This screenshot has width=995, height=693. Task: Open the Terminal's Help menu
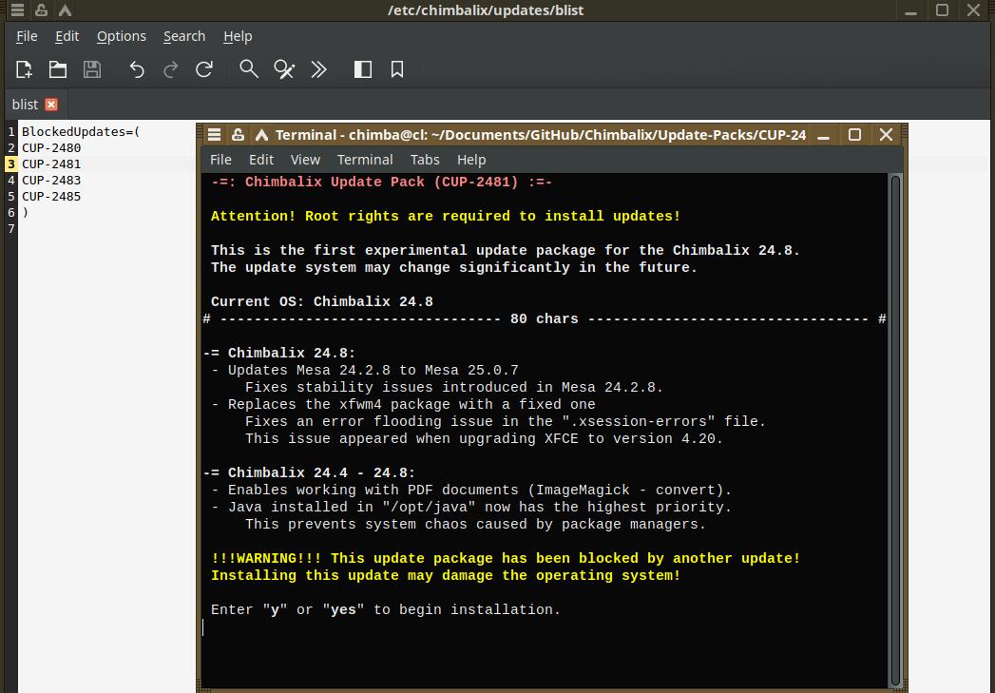pos(471,160)
